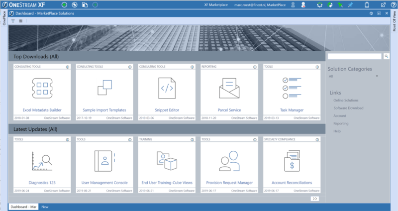Click the green pin icon
The height and width of the screenshot is (211, 398).
click(340, 5)
